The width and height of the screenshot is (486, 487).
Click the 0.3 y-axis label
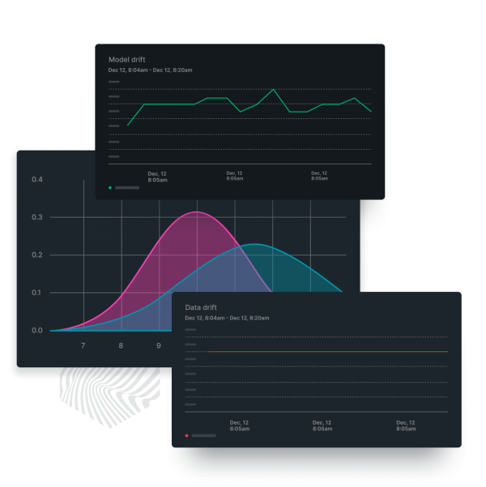[37, 217]
